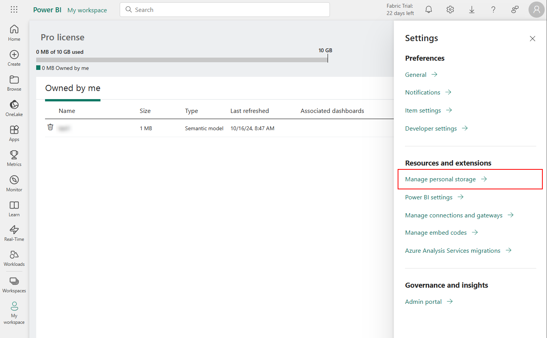Click the storage usage progress bar
The height and width of the screenshot is (338, 547).
(181, 60)
